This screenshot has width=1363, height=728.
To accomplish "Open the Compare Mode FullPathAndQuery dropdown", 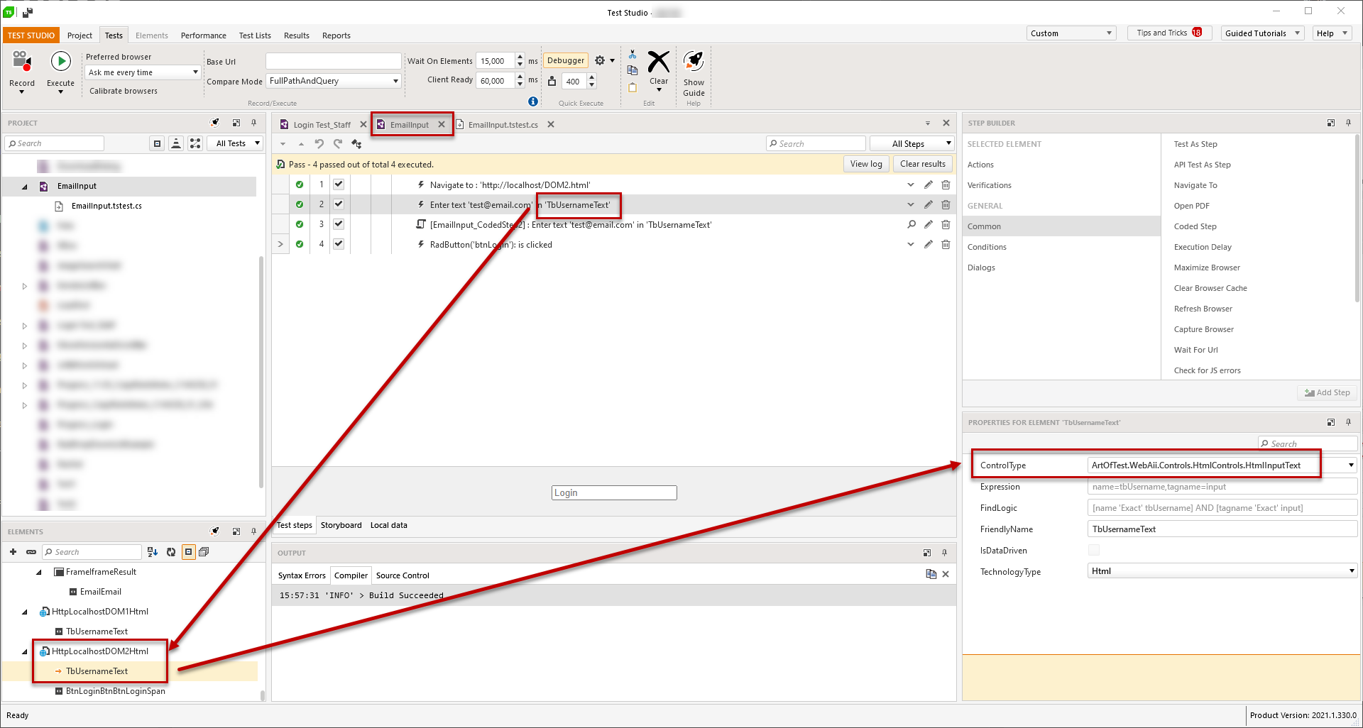I will (395, 82).
